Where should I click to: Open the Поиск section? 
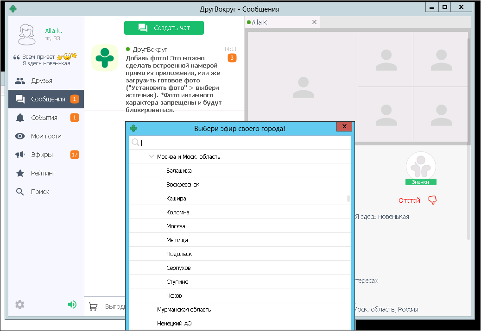click(x=46, y=192)
